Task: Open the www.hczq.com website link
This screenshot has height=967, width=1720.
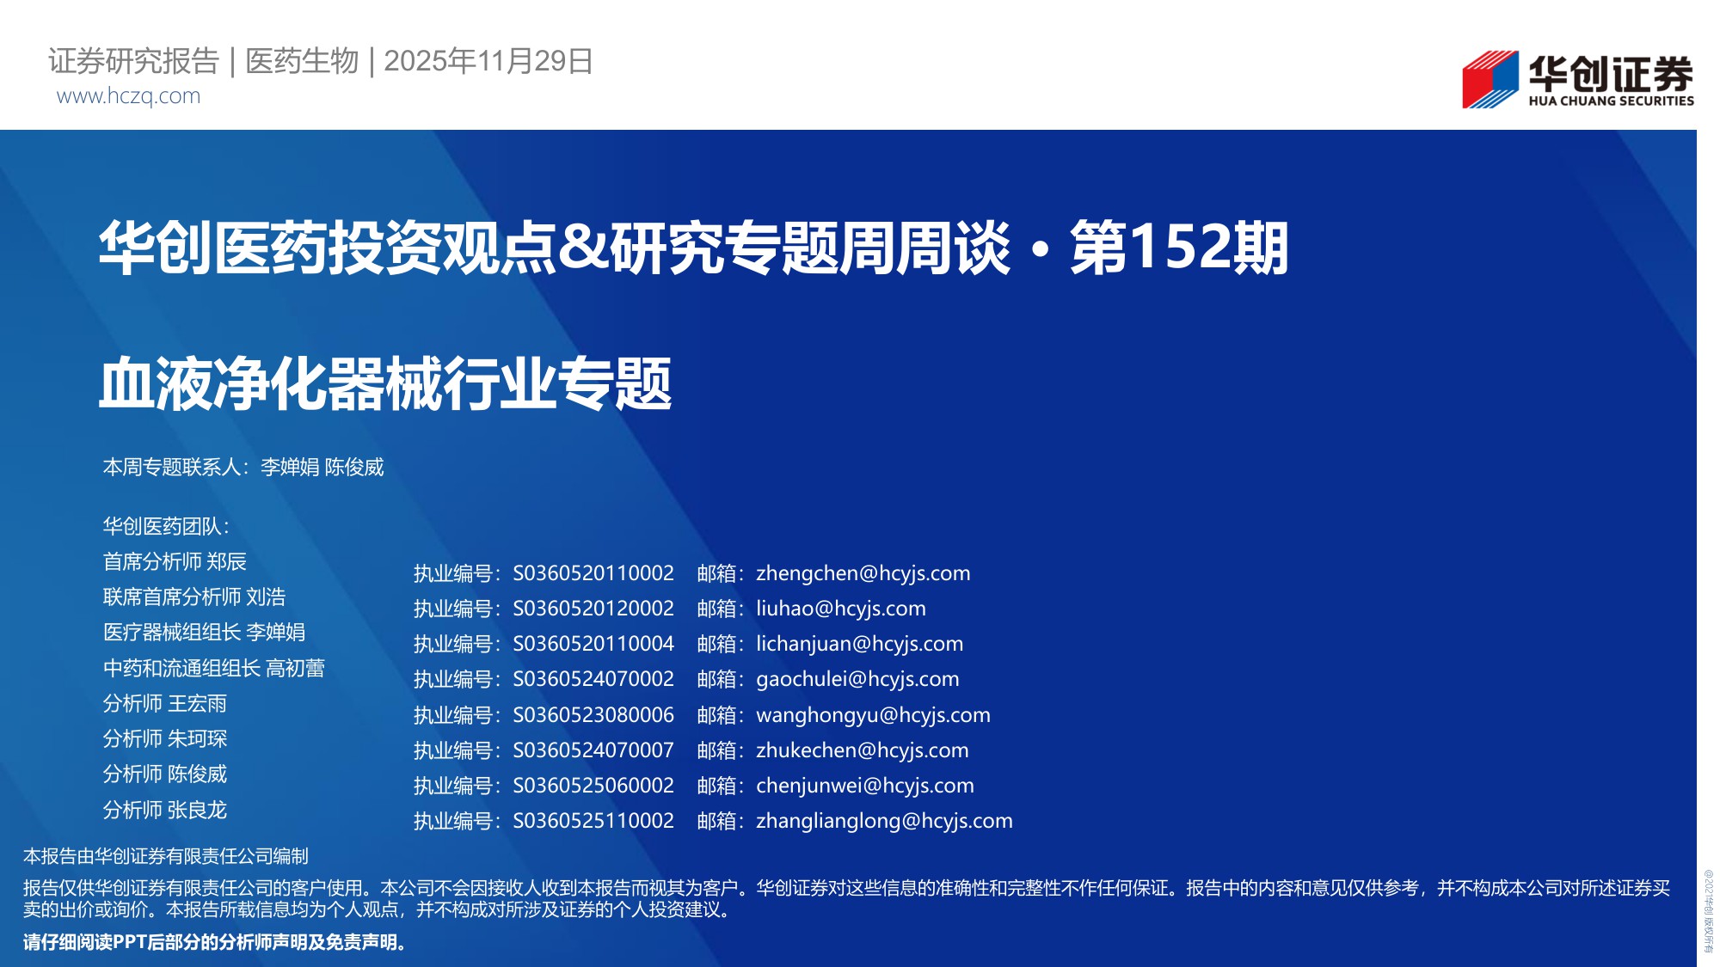Action: point(128,96)
